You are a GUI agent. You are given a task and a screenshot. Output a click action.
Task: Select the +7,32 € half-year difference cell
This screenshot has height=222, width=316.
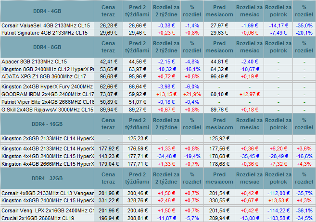pos(278,164)
